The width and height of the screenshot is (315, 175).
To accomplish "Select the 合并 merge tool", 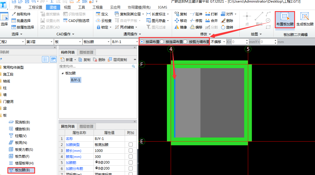I will click(x=211, y=21).
